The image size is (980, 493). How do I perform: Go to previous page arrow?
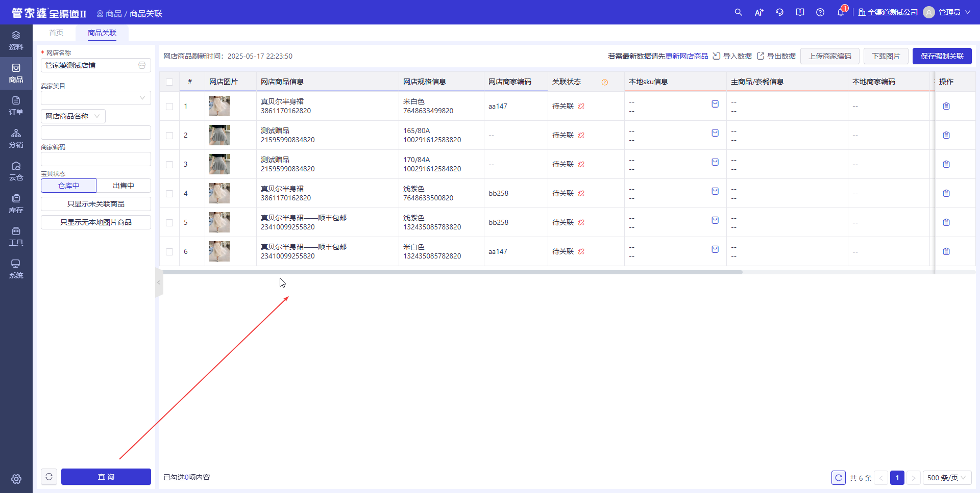pos(881,478)
